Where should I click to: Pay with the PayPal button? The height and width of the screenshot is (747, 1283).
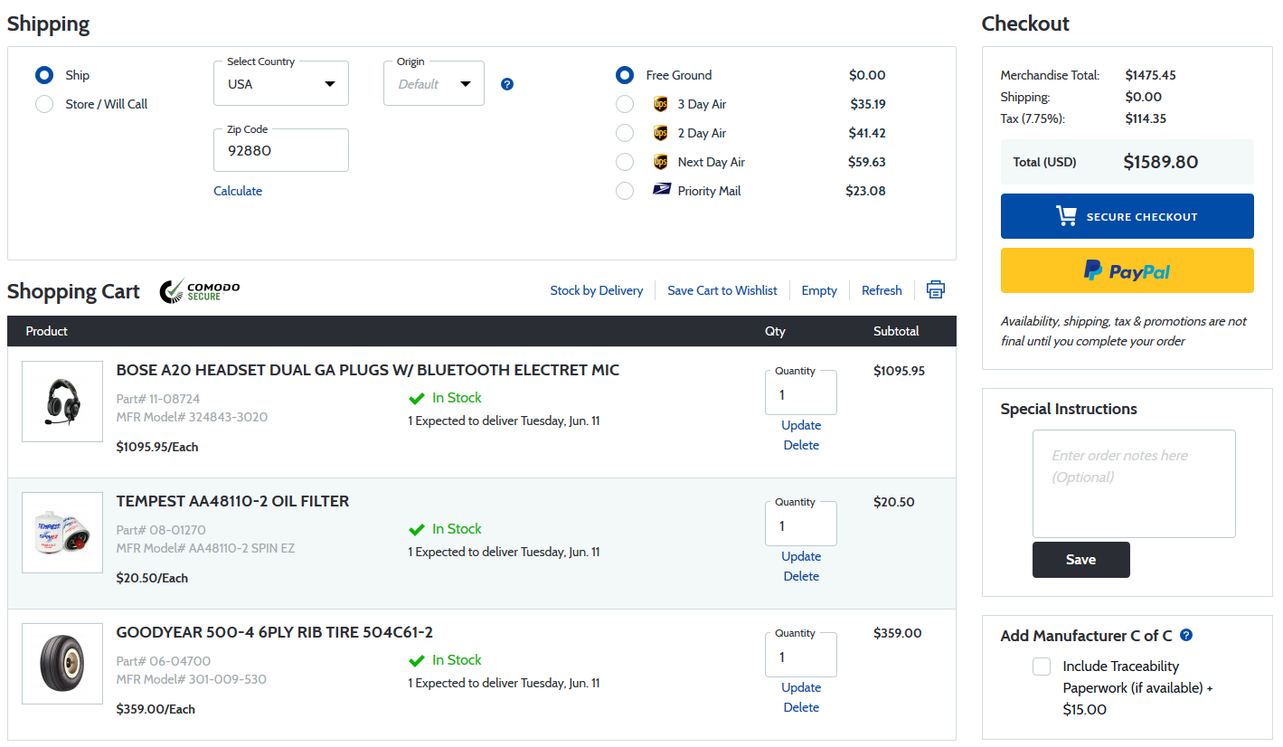click(1127, 270)
